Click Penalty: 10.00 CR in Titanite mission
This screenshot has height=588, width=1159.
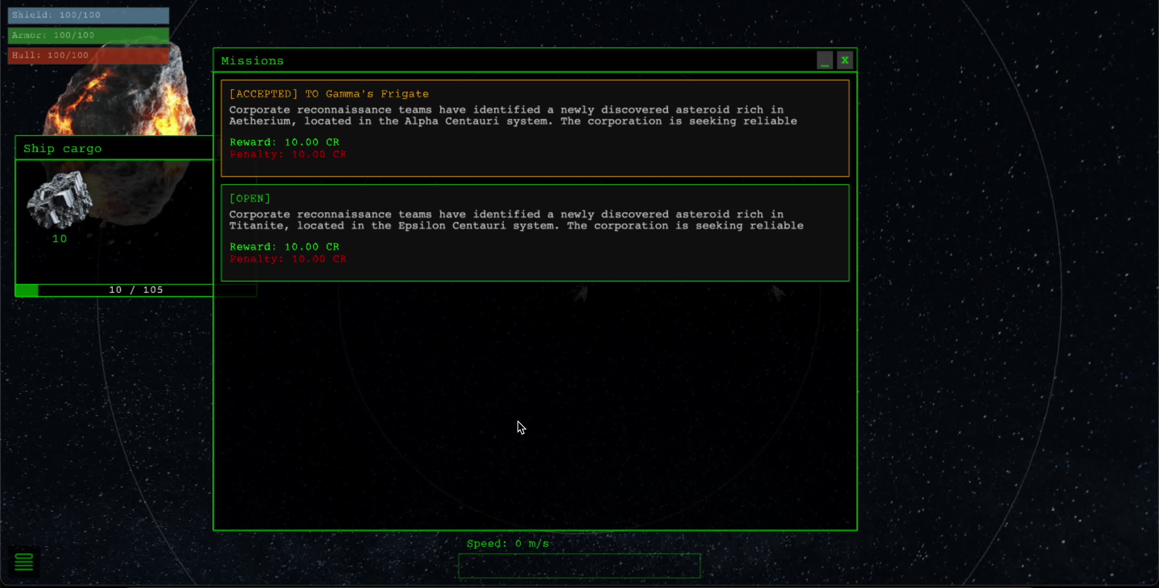pyautogui.click(x=288, y=259)
